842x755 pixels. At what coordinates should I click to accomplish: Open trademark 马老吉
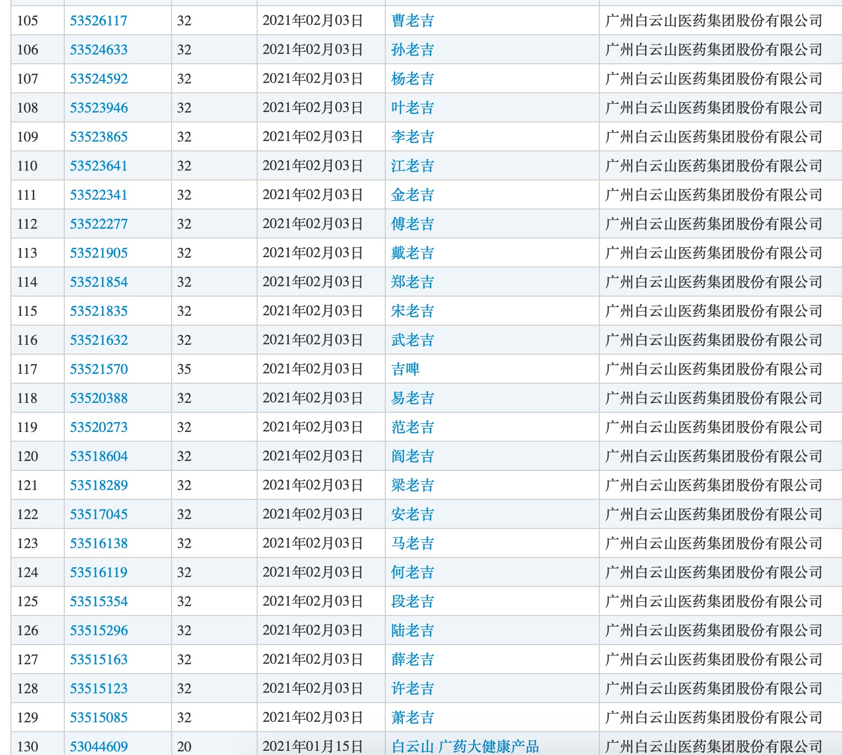413,543
